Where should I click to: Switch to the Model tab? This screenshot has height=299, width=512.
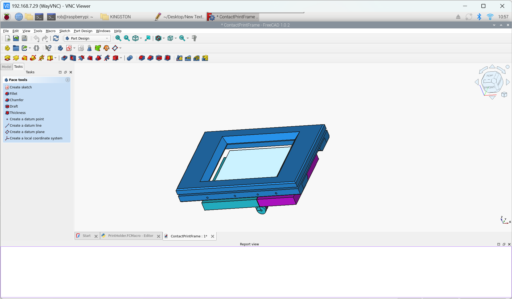[7, 67]
